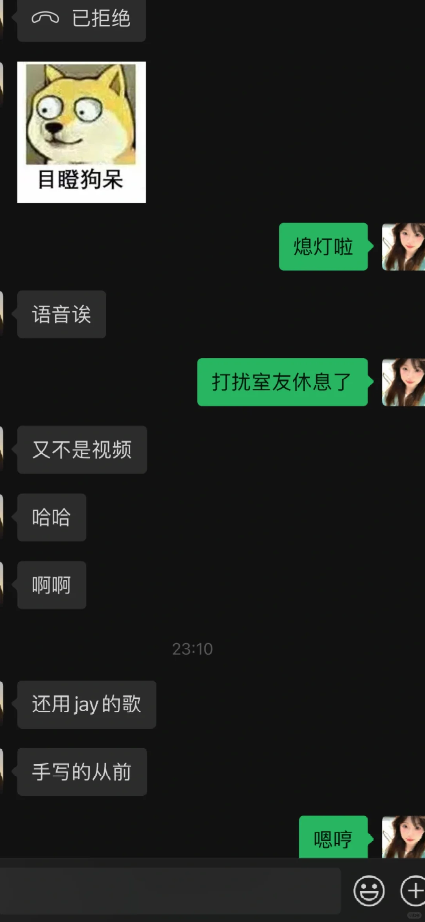Tap the 打扰室友休息了 message bubble
The image size is (425, 922).
[x=283, y=382]
